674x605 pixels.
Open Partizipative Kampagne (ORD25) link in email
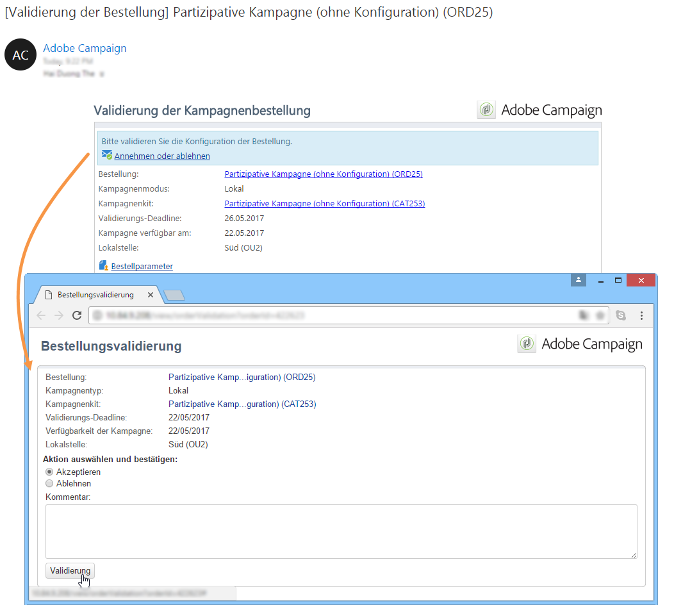point(324,174)
